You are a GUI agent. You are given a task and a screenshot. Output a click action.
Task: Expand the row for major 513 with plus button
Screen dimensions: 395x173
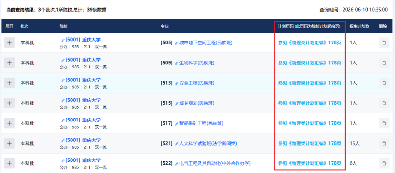click(9, 83)
